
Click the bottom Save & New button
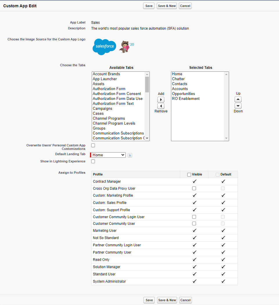(167, 300)
